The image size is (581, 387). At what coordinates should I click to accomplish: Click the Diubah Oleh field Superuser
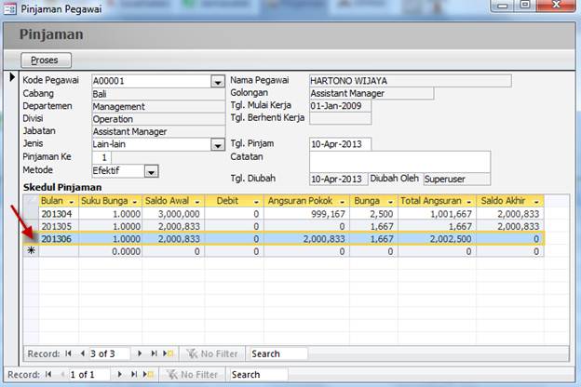(457, 179)
